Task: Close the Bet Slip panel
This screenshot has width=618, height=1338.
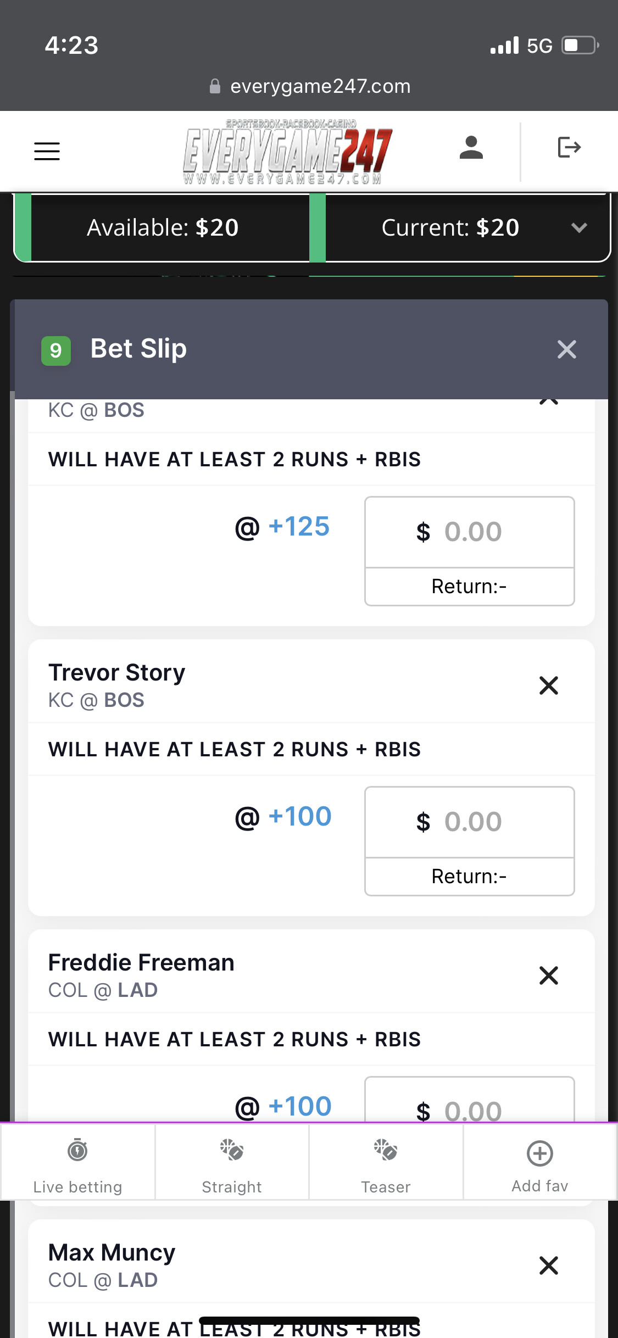Action: (566, 349)
